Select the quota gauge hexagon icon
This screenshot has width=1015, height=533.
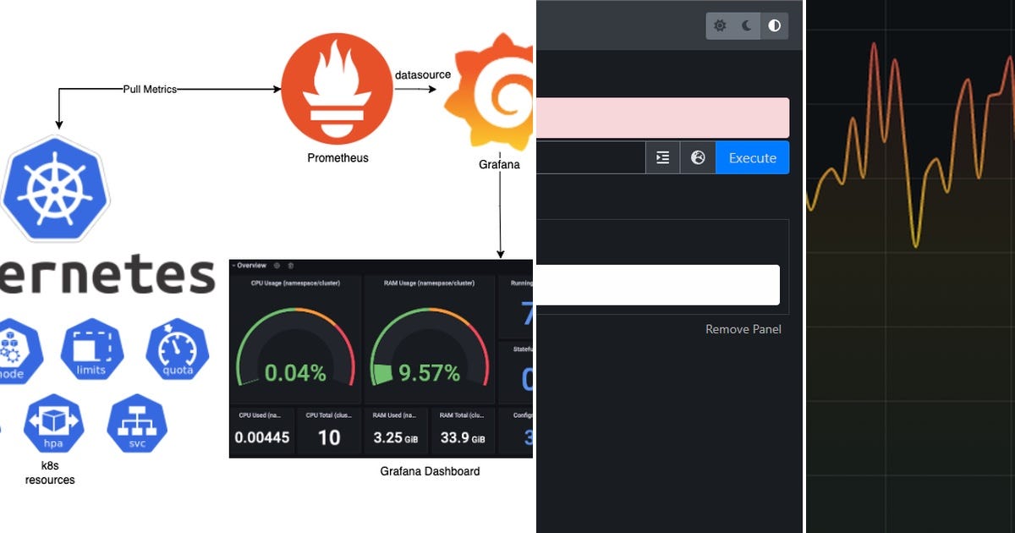(x=176, y=349)
